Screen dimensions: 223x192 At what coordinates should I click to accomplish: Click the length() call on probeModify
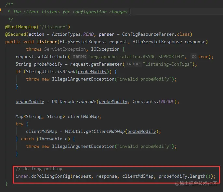tap(200, 176)
